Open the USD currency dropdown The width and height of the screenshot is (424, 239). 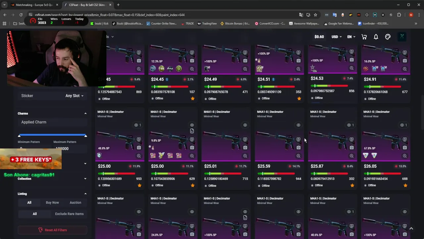pos(337,37)
